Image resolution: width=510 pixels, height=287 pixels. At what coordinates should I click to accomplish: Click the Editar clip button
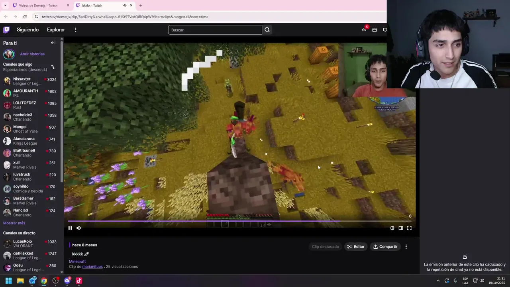(356, 247)
